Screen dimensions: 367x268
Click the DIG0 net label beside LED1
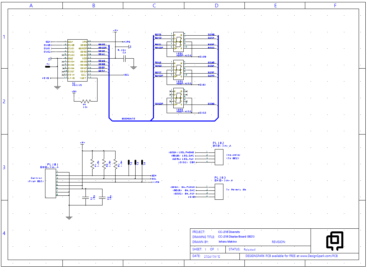coord(203,57)
